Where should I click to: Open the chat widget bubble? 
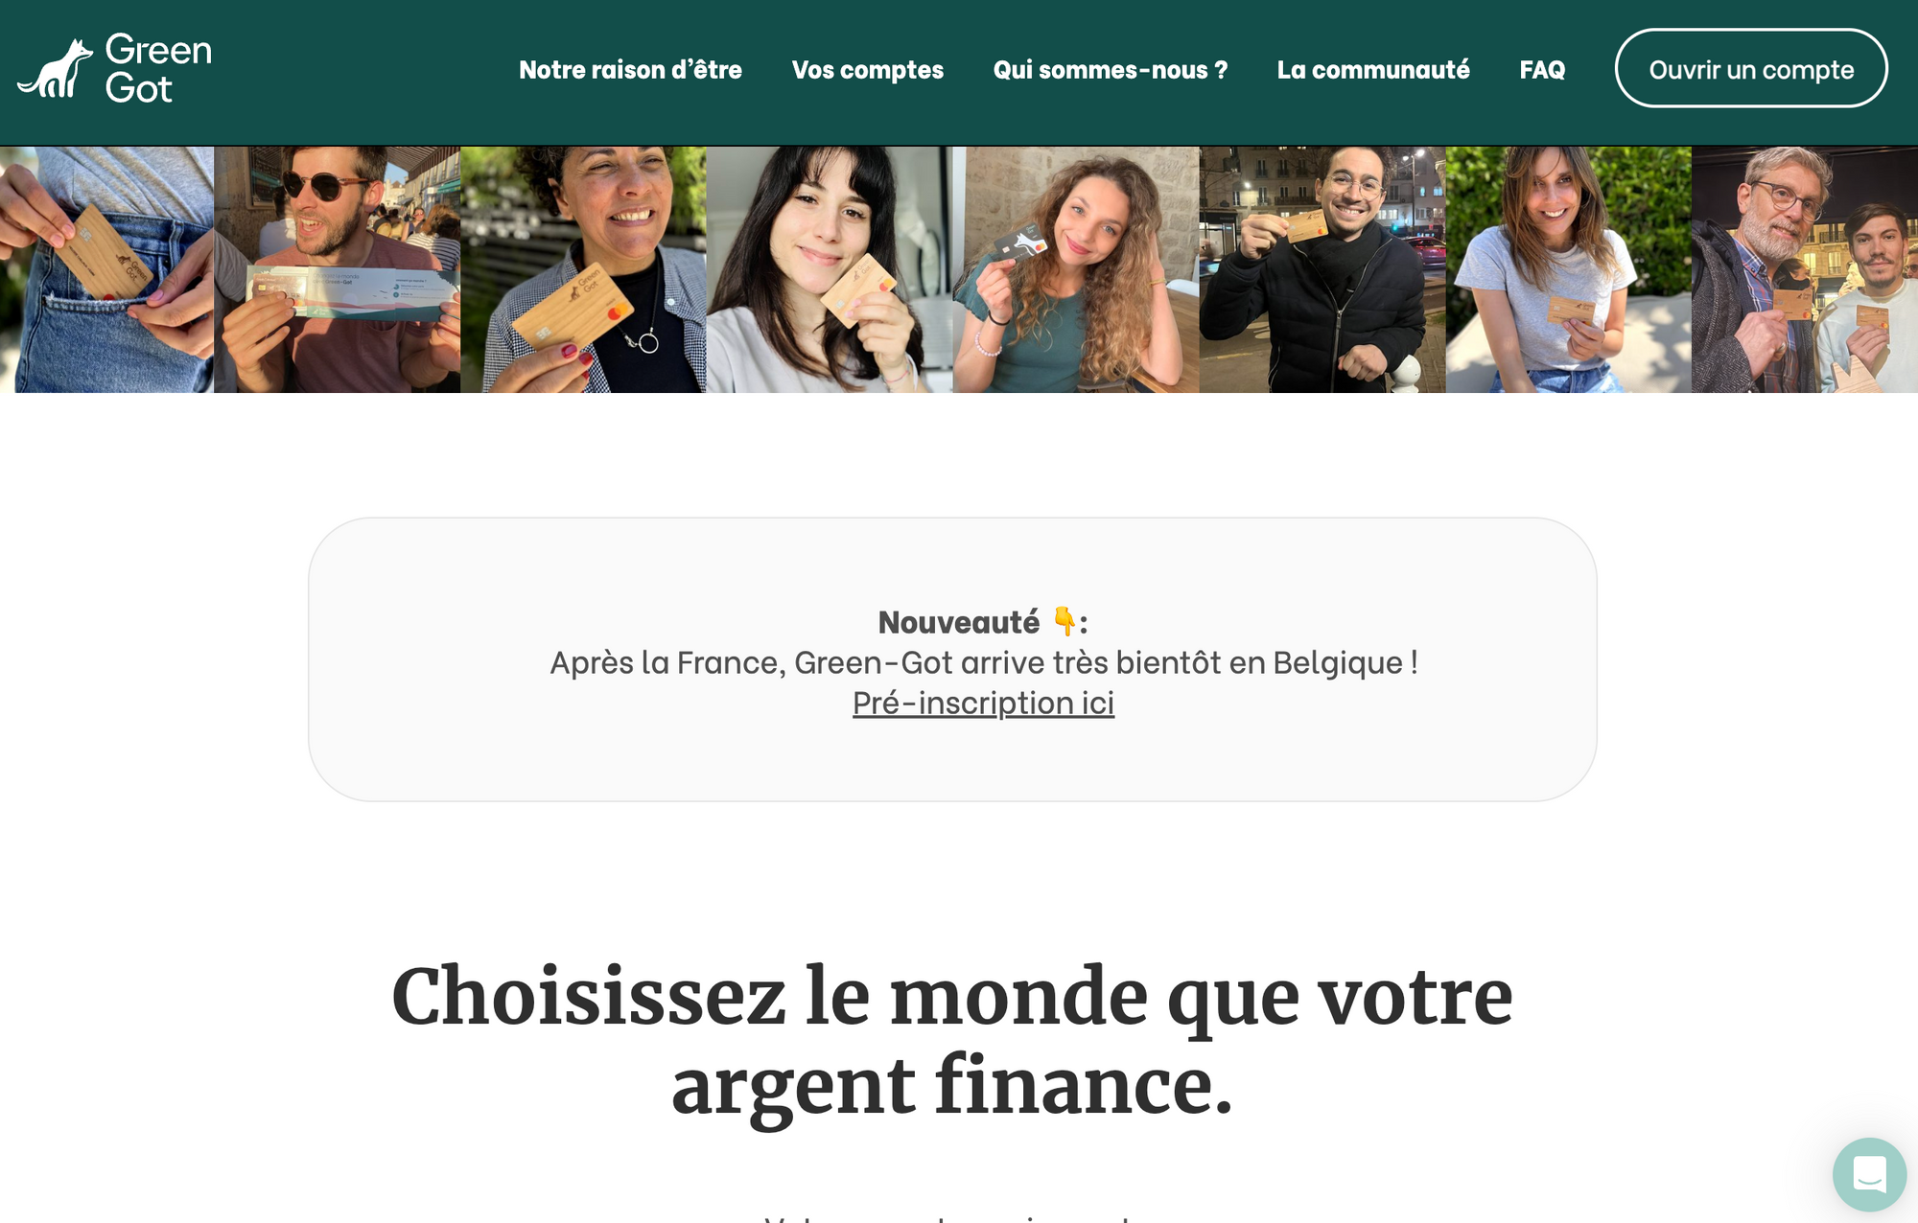tap(1869, 1174)
